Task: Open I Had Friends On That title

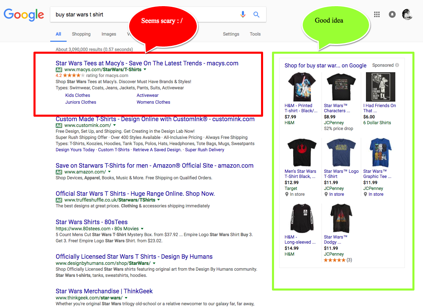Action: [x=380, y=108]
